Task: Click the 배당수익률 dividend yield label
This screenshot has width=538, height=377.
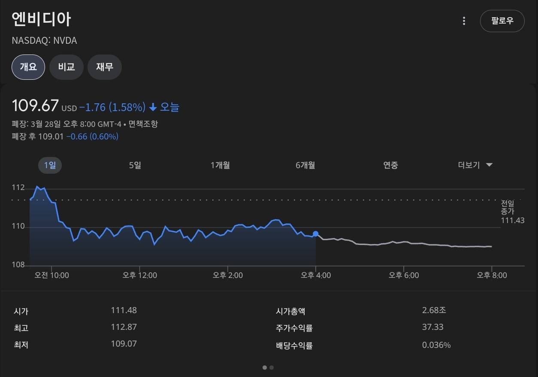Action: [294, 346]
